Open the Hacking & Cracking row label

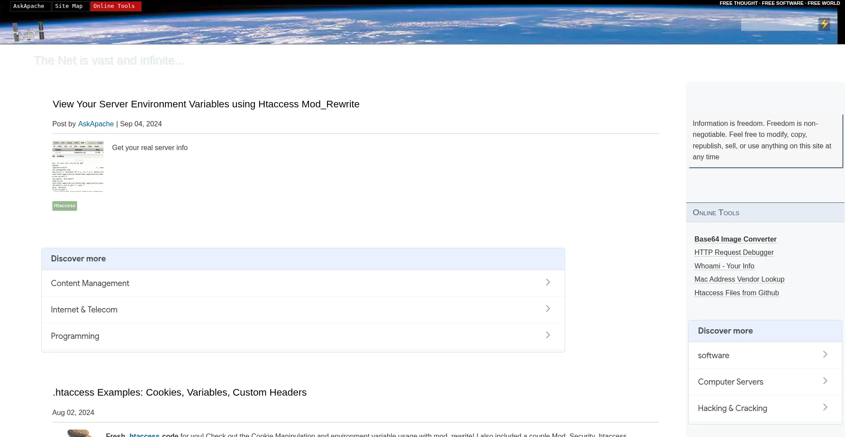click(732, 408)
